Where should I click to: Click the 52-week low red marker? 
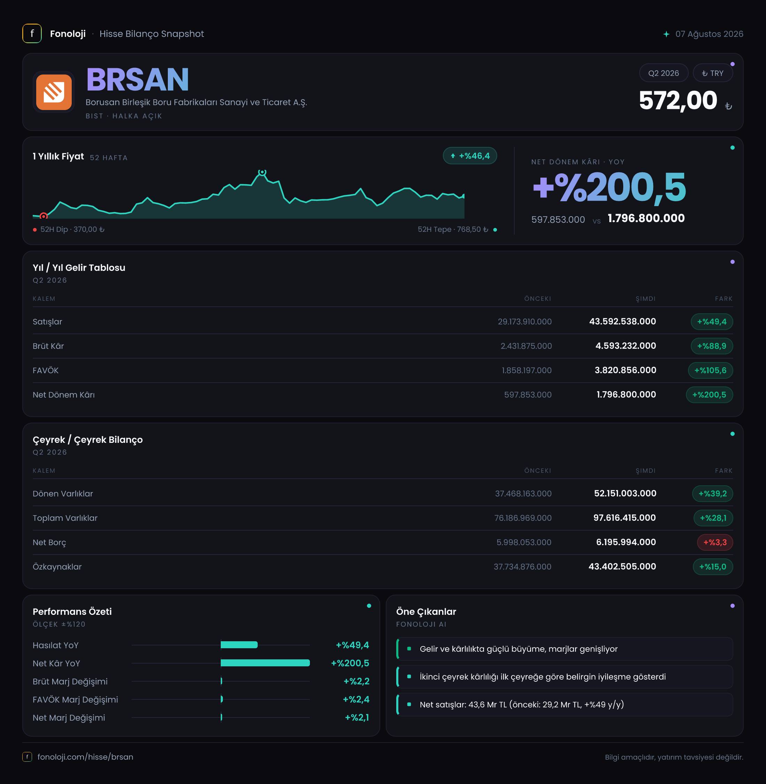44,217
